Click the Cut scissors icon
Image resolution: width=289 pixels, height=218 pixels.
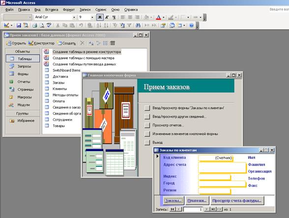point(58,25)
